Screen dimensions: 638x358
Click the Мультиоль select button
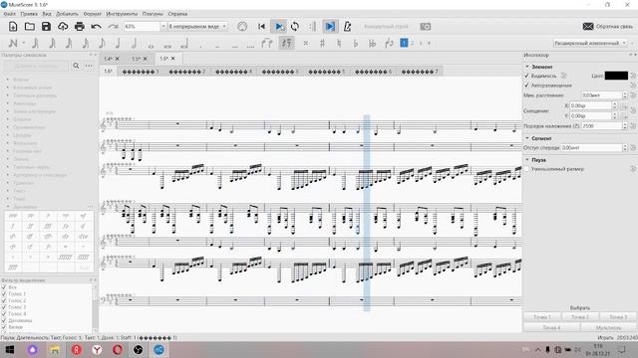(x=609, y=327)
